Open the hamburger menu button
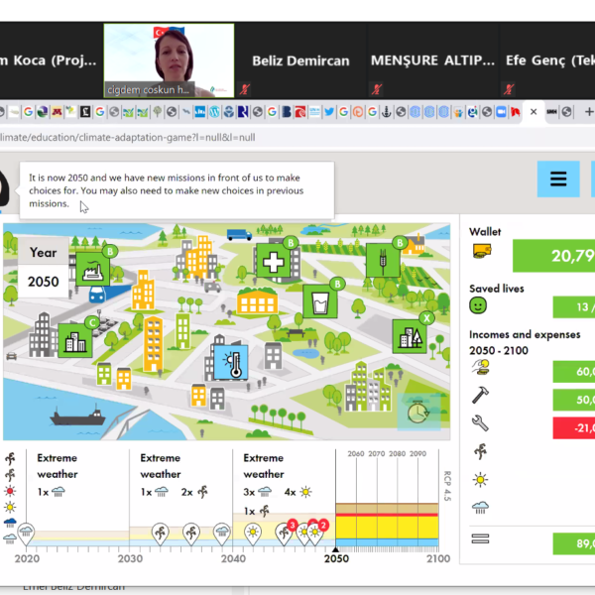The width and height of the screenshot is (595, 595). coord(557,179)
